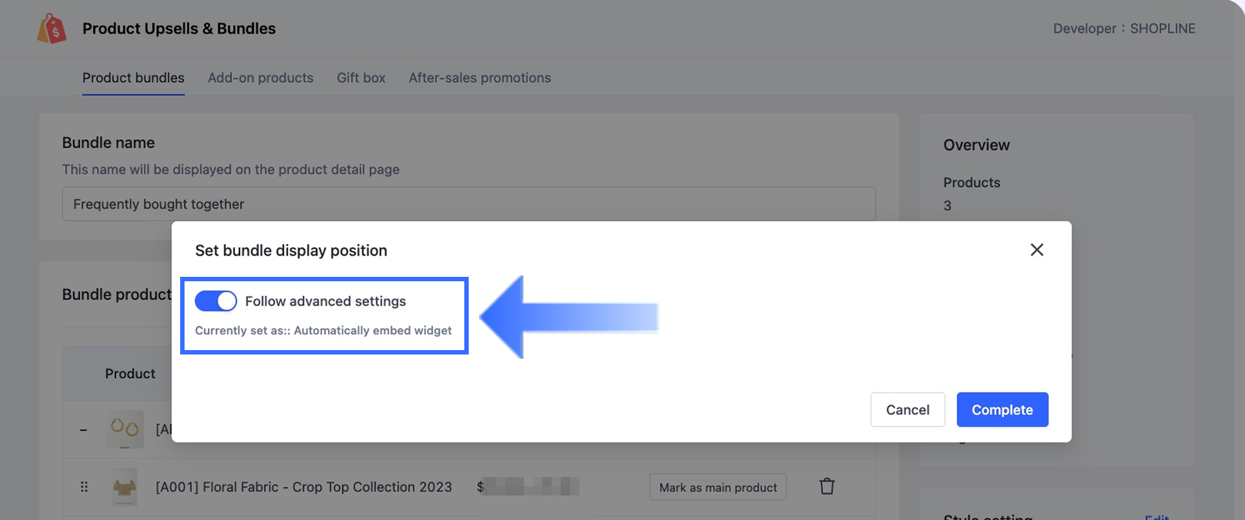Mark Floral Fabric as main product
Viewport: 1245px width, 520px height.
pos(718,487)
